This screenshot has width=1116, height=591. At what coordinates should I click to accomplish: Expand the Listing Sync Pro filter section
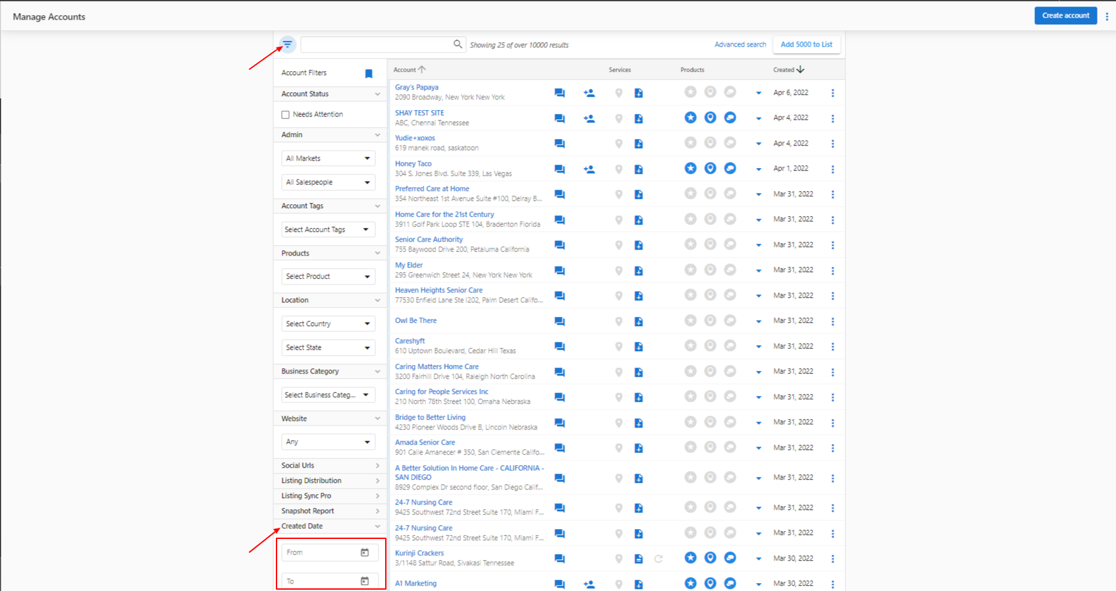[331, 495]
